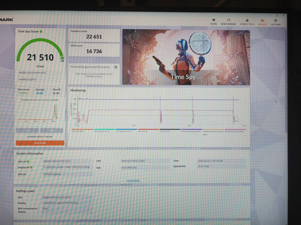
Task: Toggle CPU Utility series in legend
Action: 170,131
